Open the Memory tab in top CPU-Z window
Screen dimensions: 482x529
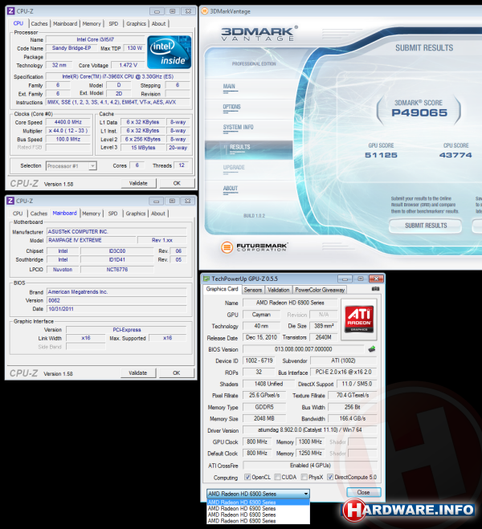point(92,23)
